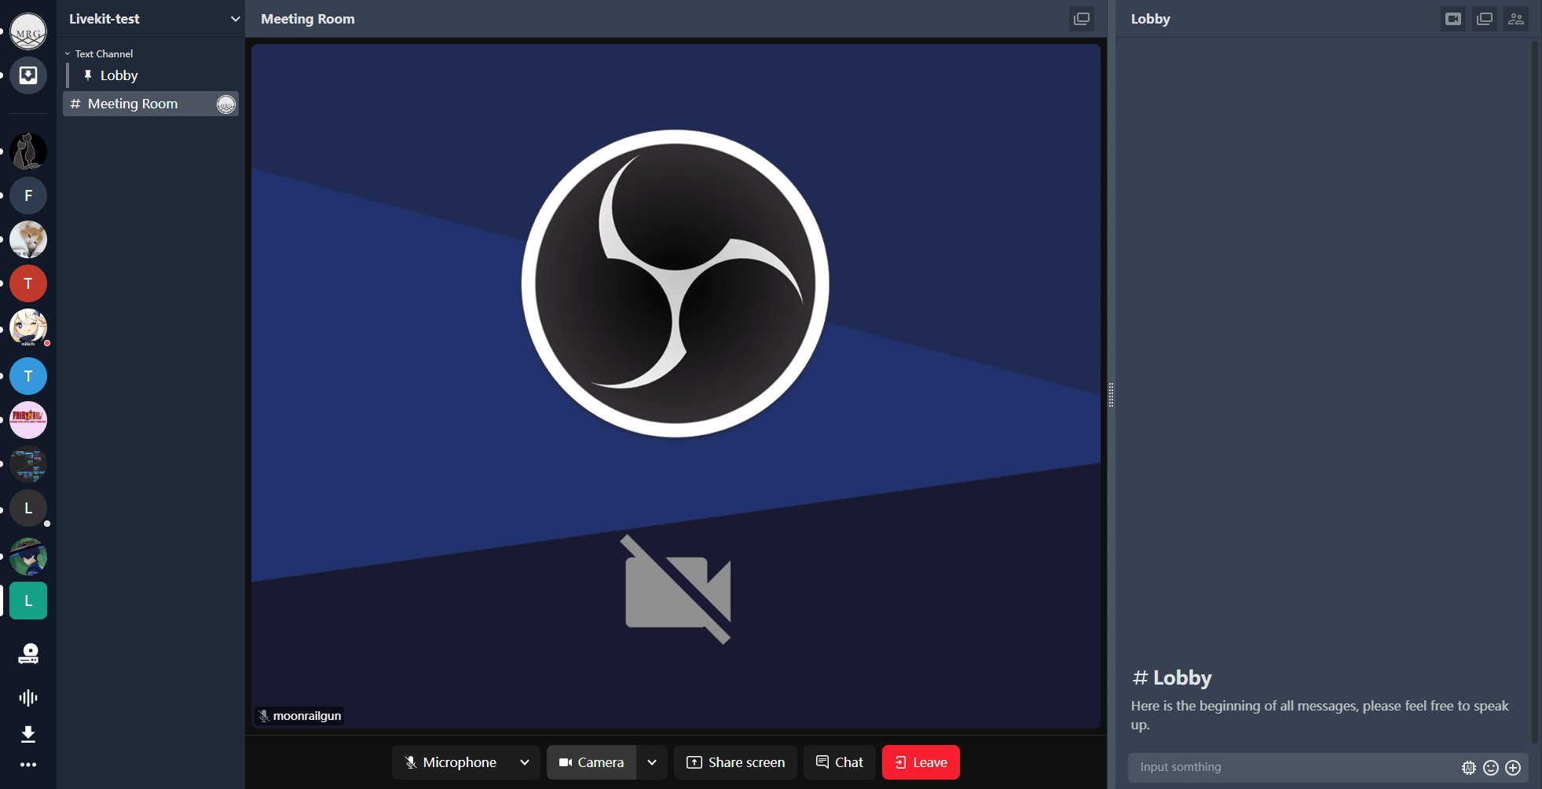
Task: Click the message input field
Action: point(1296,767)
